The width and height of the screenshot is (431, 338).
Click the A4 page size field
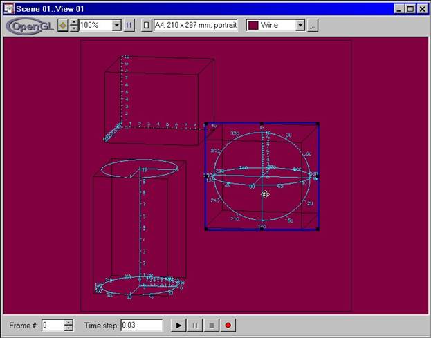click(x=196, y=25)
